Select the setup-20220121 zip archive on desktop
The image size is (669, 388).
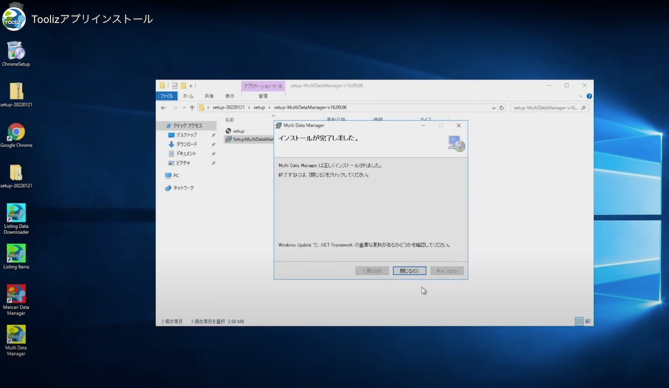click(16, 95)
